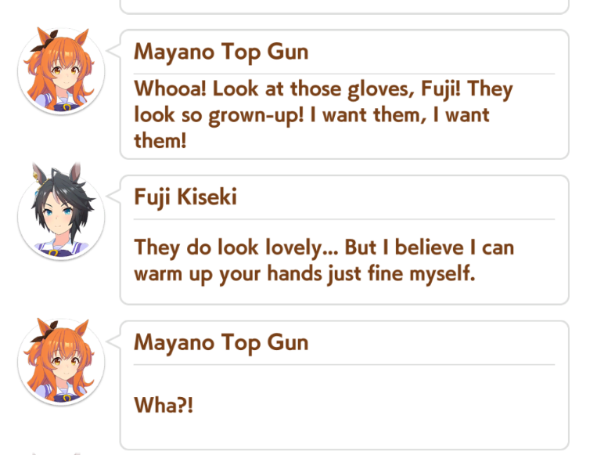597x455 pixels.
Task: Click the "Fuji Kiseki" speaker name
Action: pos(185,197)
